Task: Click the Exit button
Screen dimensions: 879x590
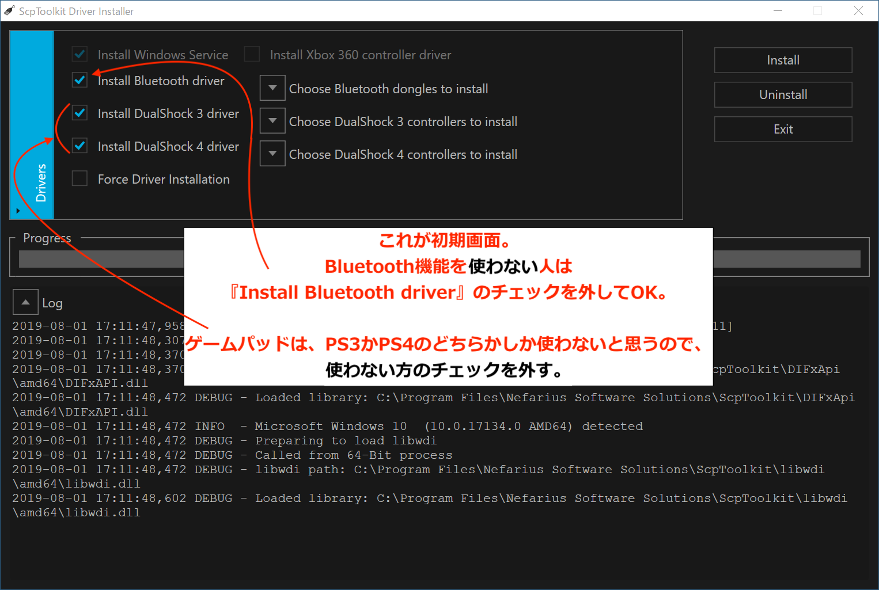Action: pos(783,130)
